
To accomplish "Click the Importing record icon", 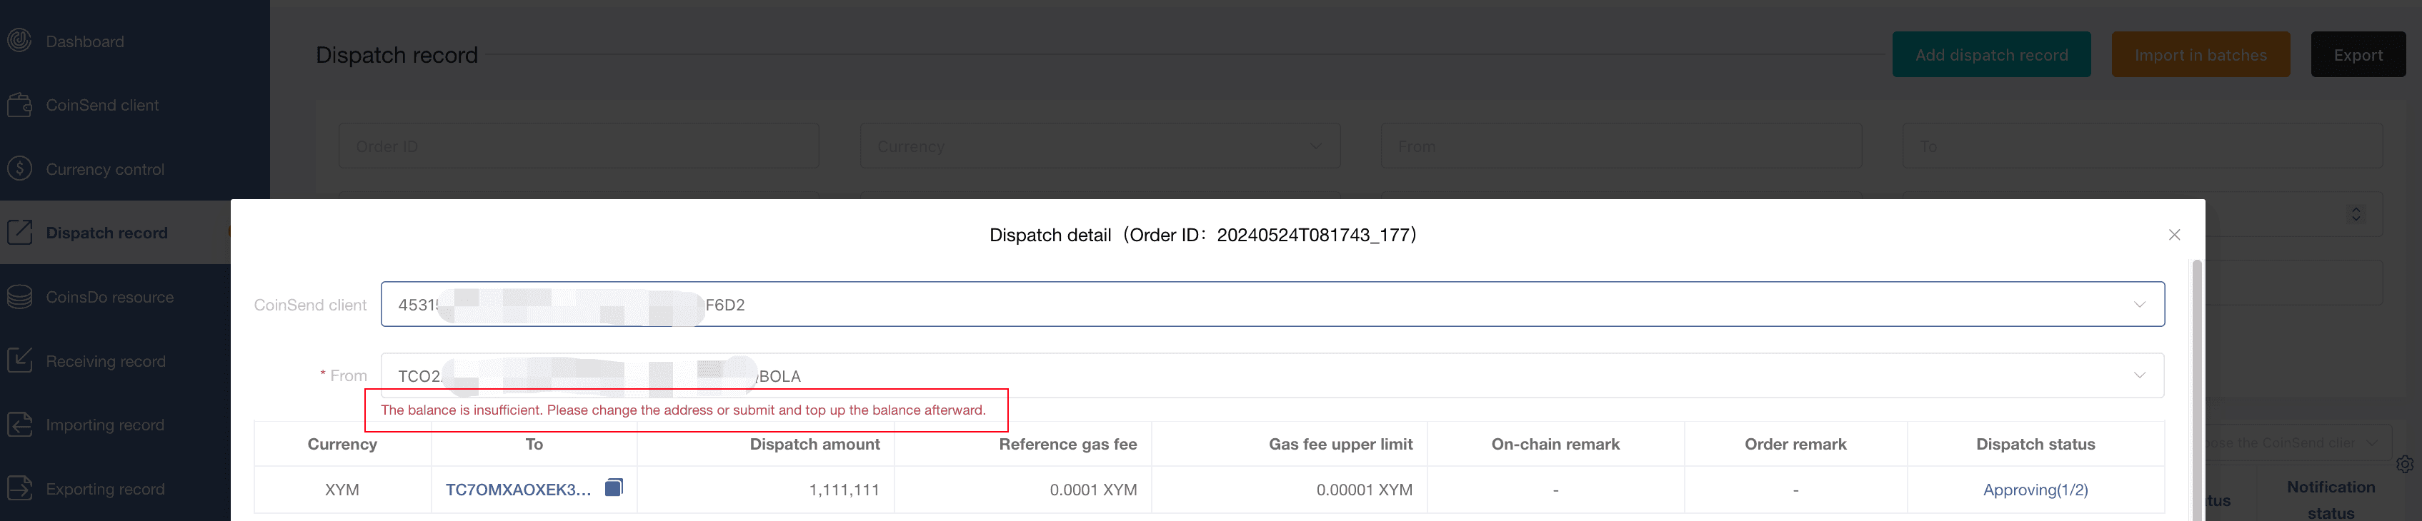I will (20, 425).
